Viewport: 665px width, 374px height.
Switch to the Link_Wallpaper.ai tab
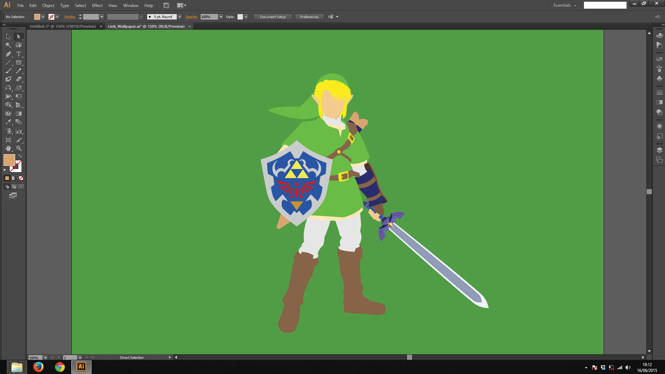pos(146,26)
